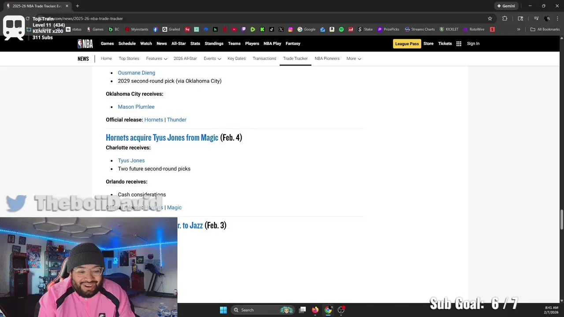Open OBS Studio from the taskbar
The width and height of the screenshot is (564, 317).
click(x=341, y=310)
